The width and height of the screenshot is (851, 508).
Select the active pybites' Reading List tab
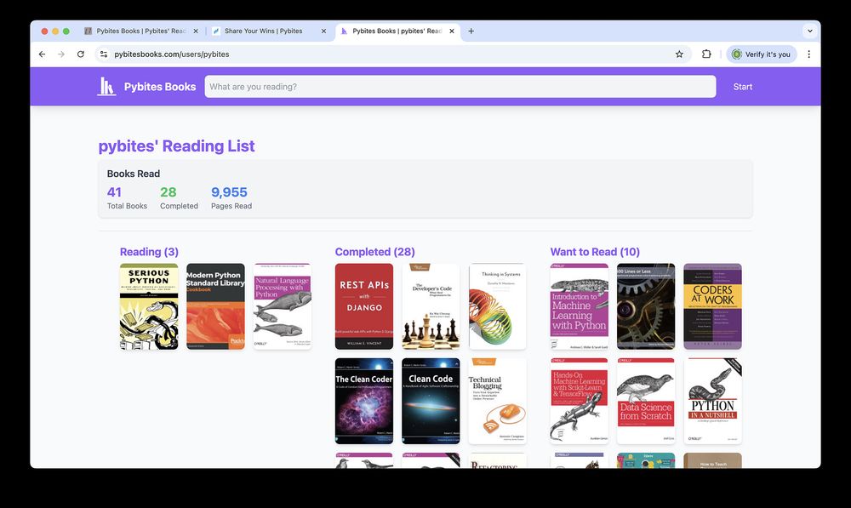coord(397,31)
